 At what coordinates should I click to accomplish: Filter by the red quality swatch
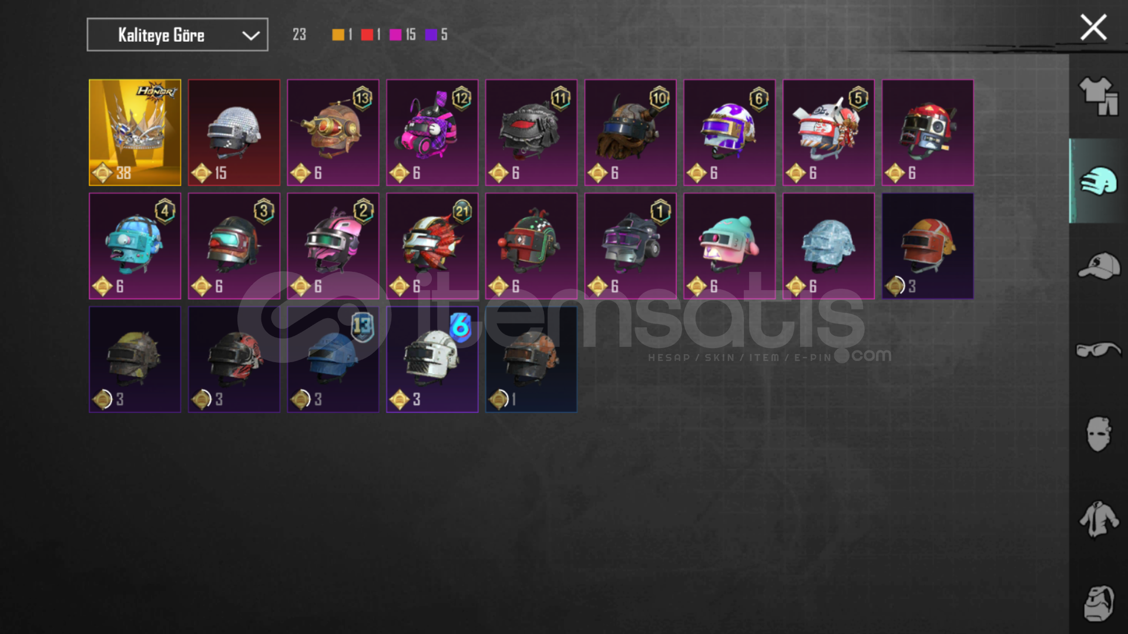point(367,35)
